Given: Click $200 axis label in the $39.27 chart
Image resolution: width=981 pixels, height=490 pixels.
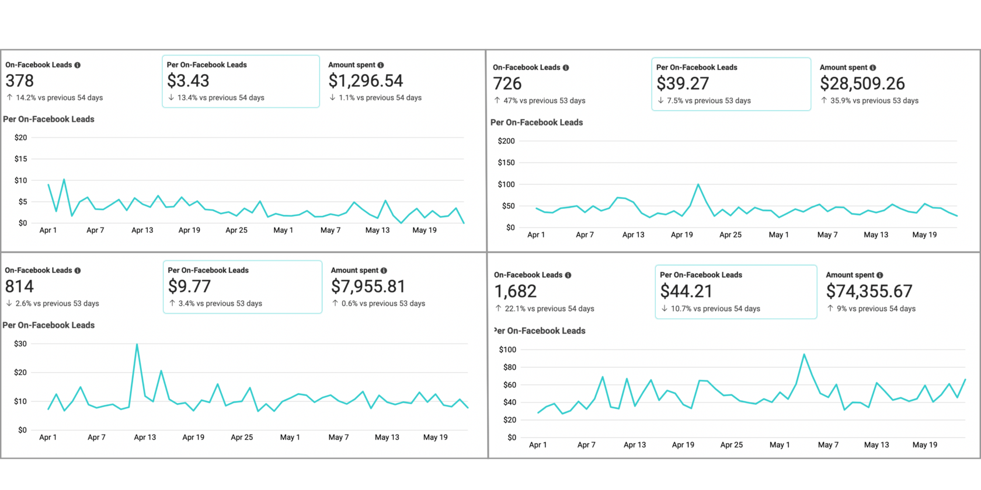Looking at the screenshot, I should [x=506, y=141].
